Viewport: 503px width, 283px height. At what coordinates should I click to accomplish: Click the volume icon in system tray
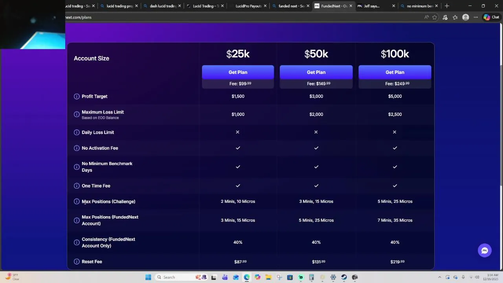click(477, 277)
